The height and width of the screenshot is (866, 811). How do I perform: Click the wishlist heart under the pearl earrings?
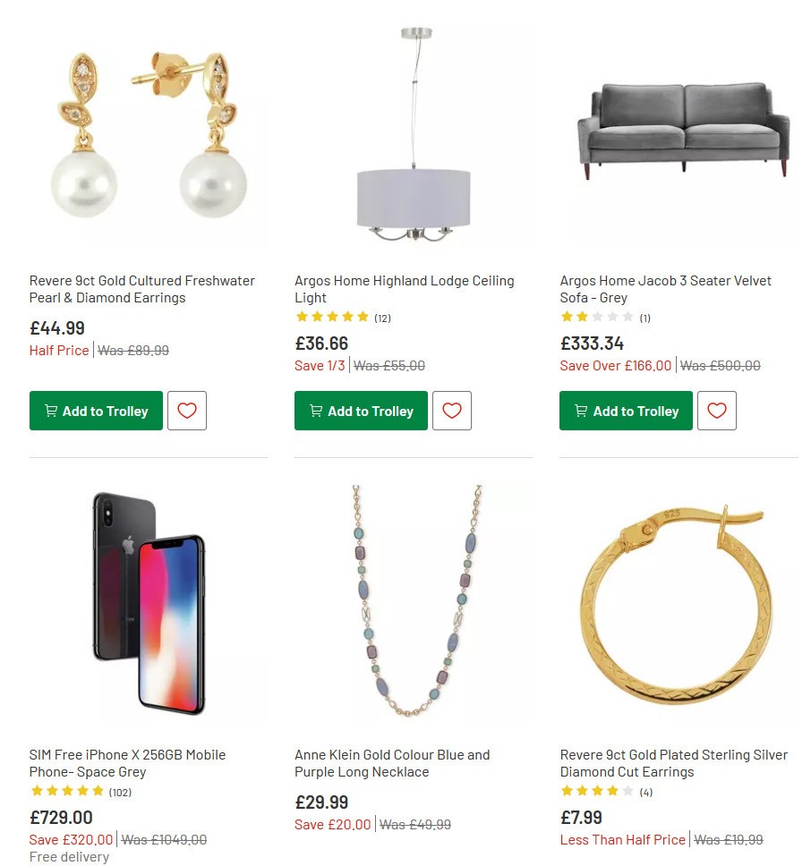click(x=187, y=411)
